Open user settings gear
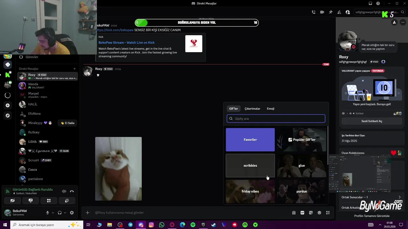 72,213
